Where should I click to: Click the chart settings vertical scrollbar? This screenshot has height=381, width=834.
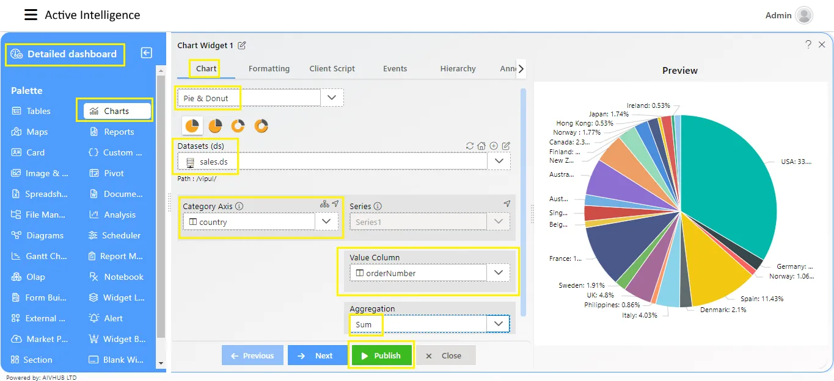523,201
